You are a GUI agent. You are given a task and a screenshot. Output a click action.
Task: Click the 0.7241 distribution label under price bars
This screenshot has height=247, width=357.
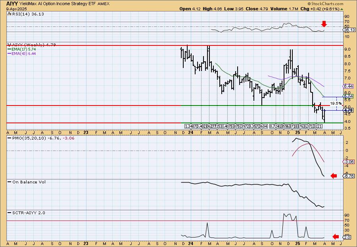pyautogui.click(x=275, y=126)
